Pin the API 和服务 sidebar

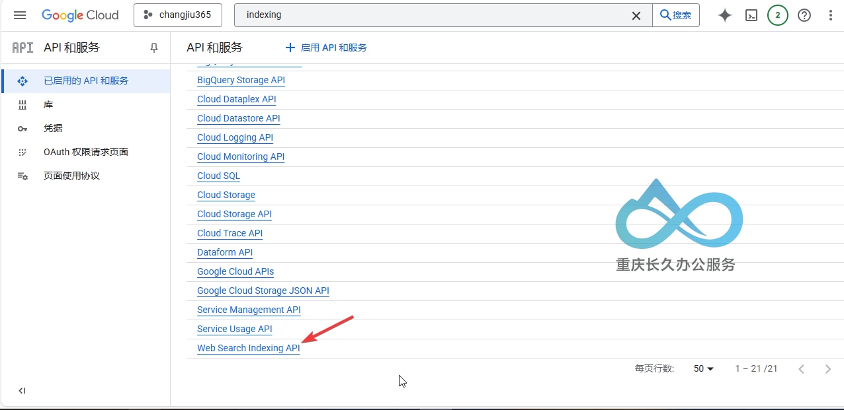tap(154, 48)
